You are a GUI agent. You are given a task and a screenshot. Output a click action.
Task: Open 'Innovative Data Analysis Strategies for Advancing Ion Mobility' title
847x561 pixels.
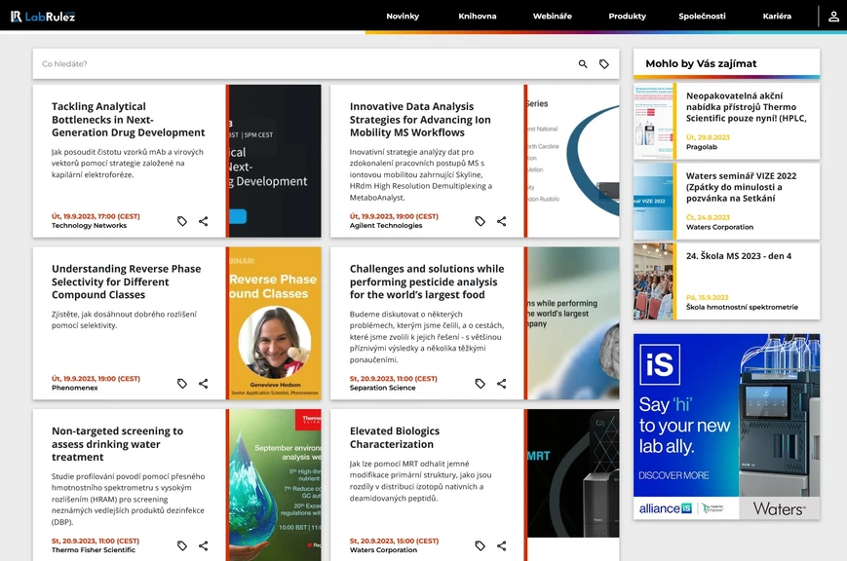[x=420, y=120]
